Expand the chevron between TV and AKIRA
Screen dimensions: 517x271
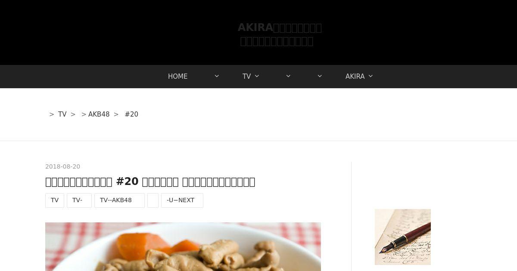288,76
